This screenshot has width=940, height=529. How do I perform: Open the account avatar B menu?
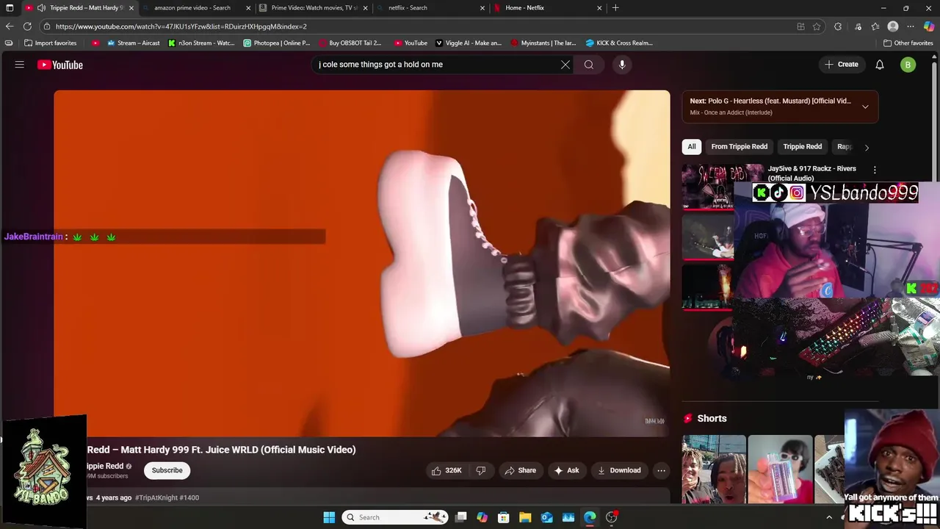tap(908, 65)
